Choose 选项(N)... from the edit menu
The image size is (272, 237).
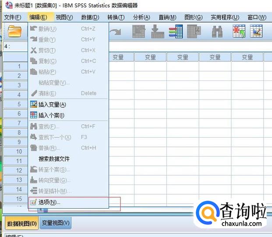[x=68, y=202]
